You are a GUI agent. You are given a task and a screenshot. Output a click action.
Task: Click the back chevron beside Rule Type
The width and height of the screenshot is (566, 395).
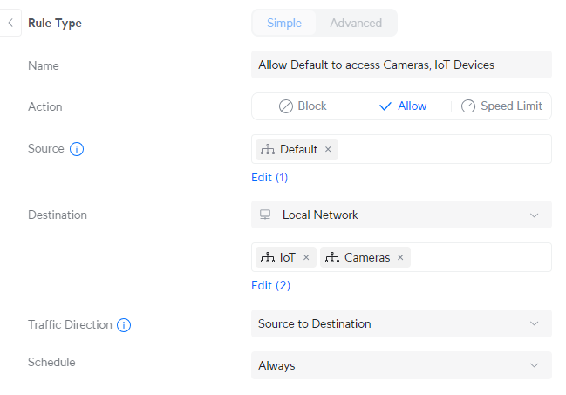click(x=10, y=24)
